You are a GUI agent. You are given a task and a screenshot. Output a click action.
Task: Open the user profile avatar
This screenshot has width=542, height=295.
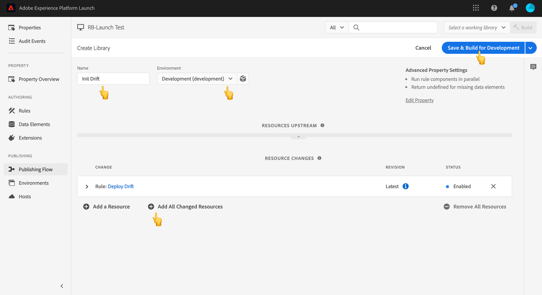click(530, 8)
